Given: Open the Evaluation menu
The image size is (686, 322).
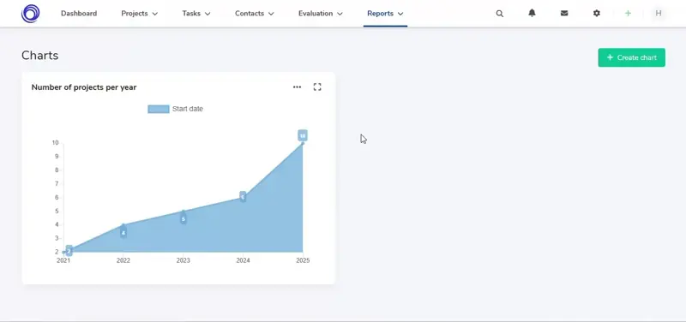Looking at the screenshot, I should [x=321, y=14].
